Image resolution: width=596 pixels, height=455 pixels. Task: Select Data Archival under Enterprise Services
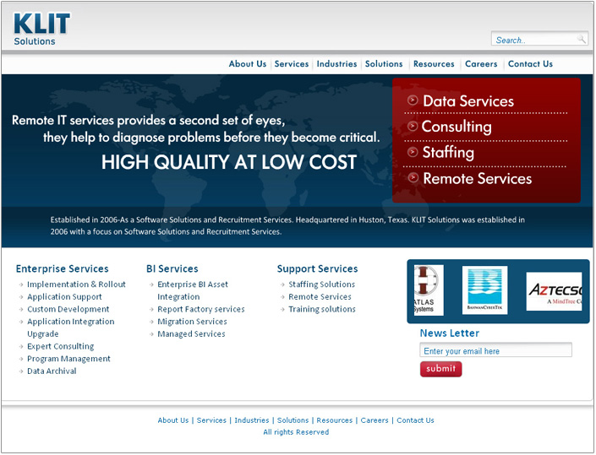pos(52,371)
